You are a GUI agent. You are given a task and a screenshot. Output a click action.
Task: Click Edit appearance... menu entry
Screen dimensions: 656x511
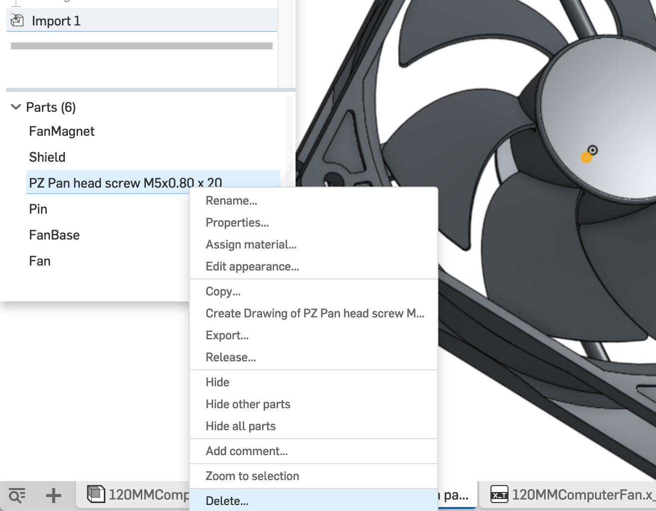(x=252, y=266)
